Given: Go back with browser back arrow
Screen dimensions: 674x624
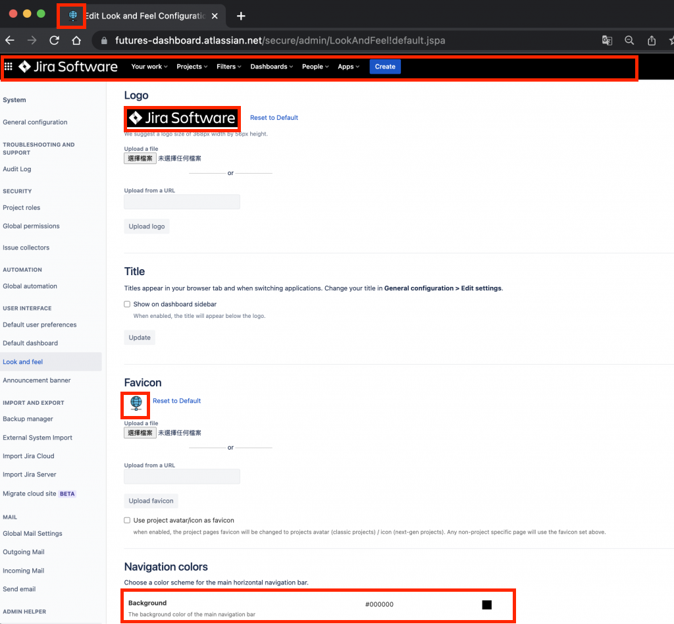Looking at the screenshot, I should 10,40.
